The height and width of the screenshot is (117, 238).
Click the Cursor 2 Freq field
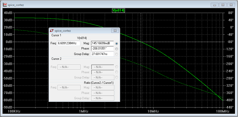pos(69,67)
